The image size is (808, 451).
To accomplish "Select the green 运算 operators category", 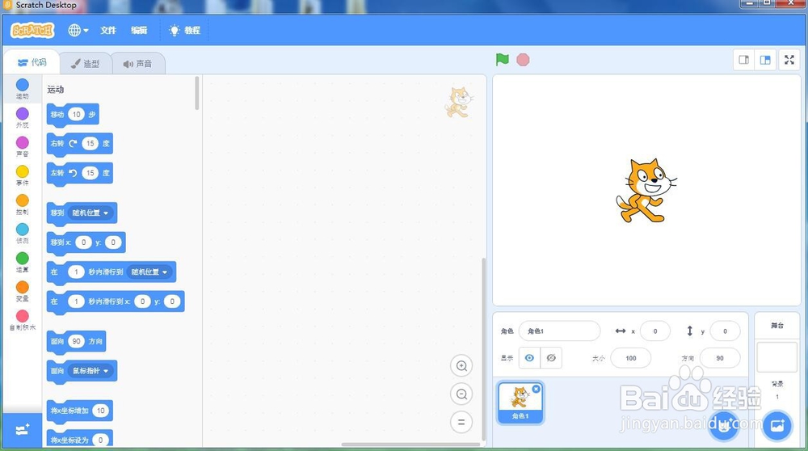I will [x=22, y=262].
